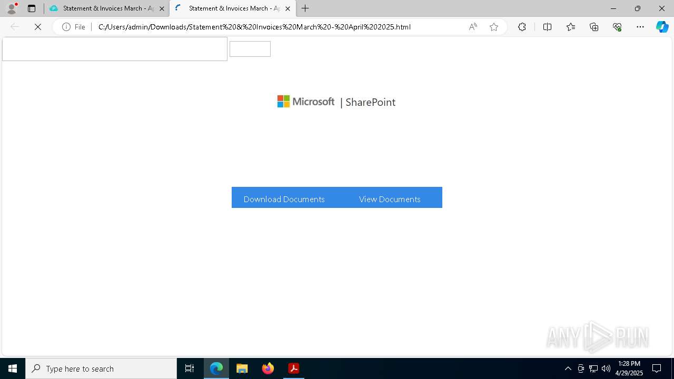The width and height of the screenshot is (674, 379).
Task: Open File Explorer from taskbar
Action: coord(242,368)
